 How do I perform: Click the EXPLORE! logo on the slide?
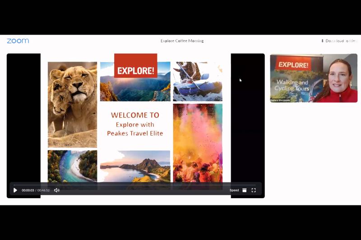pyautogui.click(x=136, y=66)
